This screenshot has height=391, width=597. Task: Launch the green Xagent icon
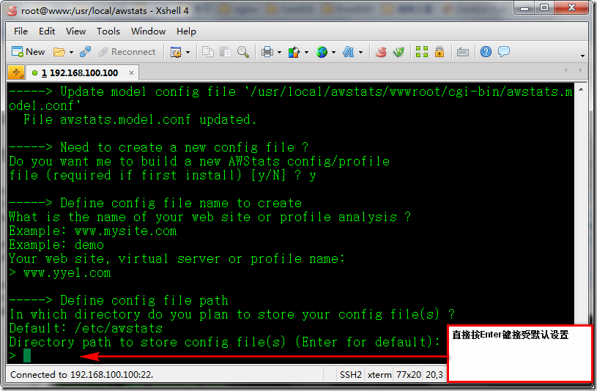(398, 52)
